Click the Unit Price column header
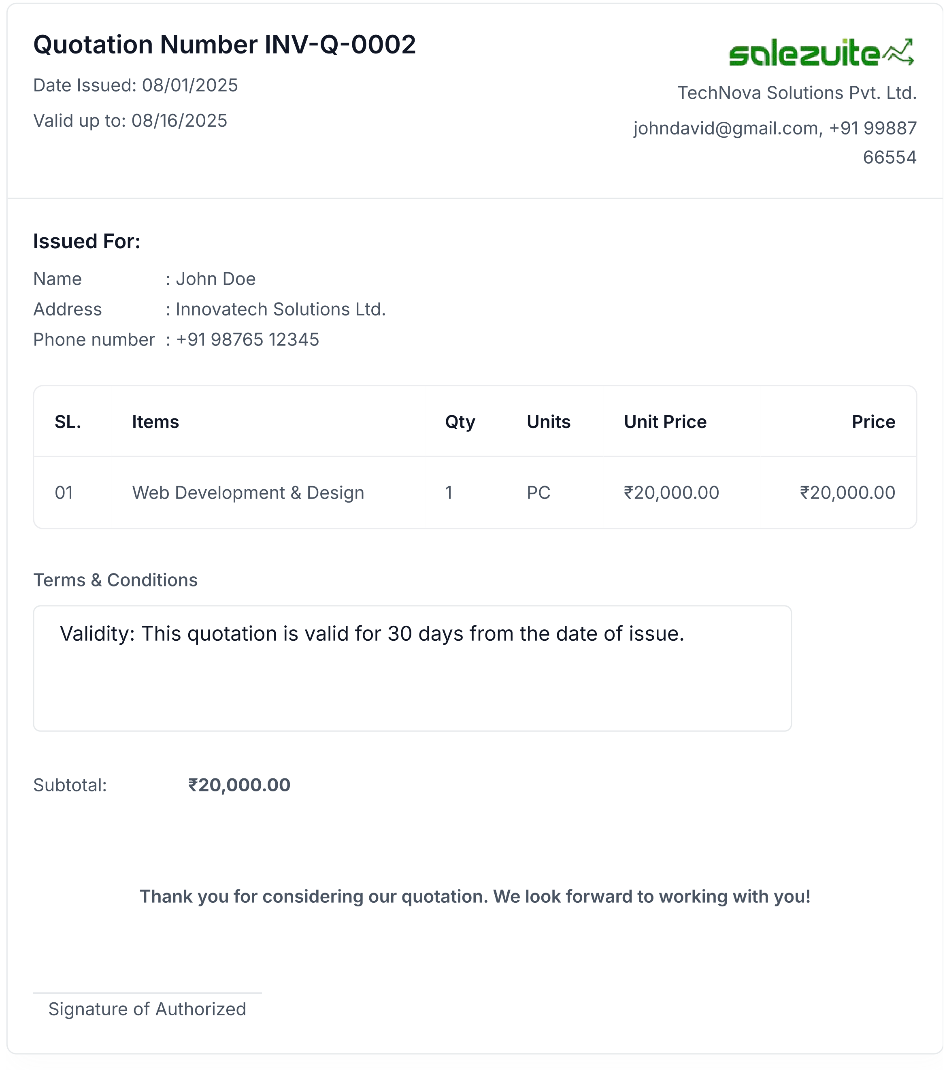The width and height of the screenshot is (947, 1070). click(x=665, y=422)
